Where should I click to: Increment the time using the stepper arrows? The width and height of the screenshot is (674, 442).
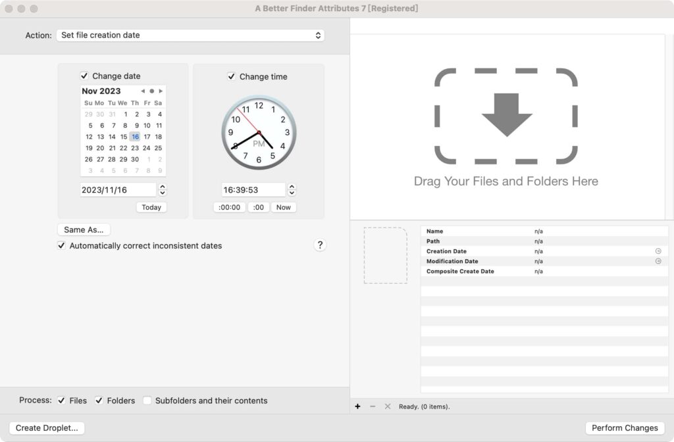click(x=290, y=189)
